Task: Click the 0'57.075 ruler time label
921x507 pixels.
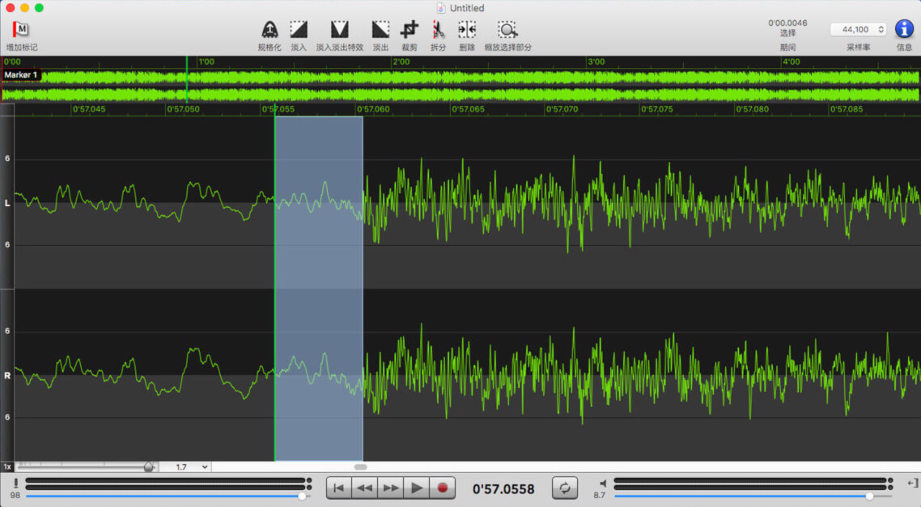Action: pos(657,109)
